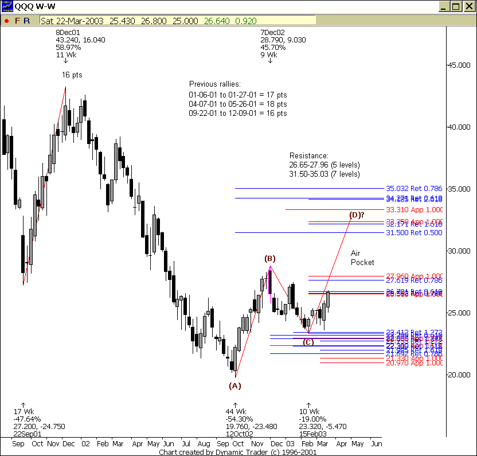Select the (D)? projected wave label
This screenshot has width=477, height=456.
click(357, 215)
